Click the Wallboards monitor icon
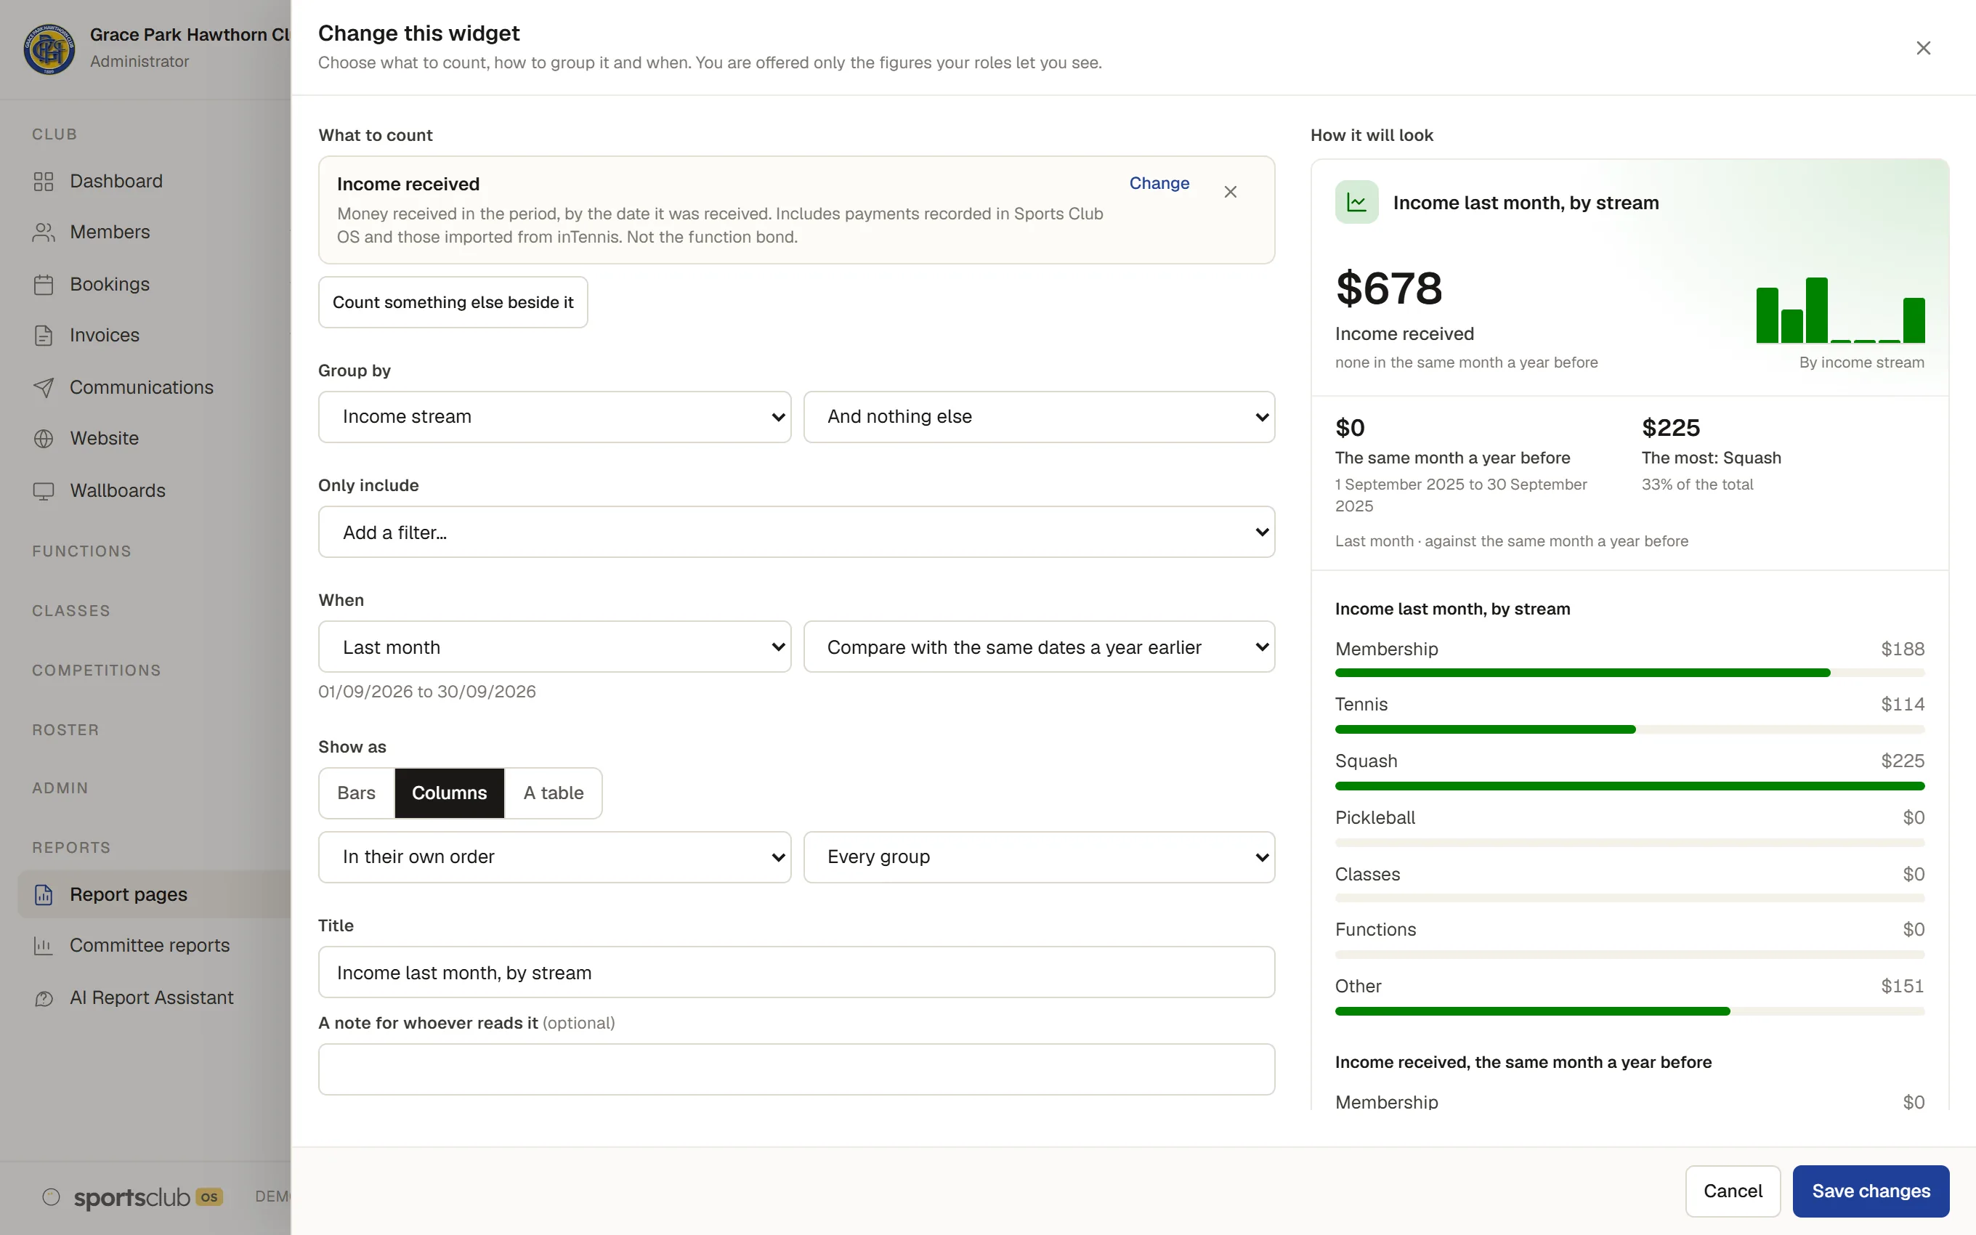This screenshot has height=1235, width=1976. (44, 491)
